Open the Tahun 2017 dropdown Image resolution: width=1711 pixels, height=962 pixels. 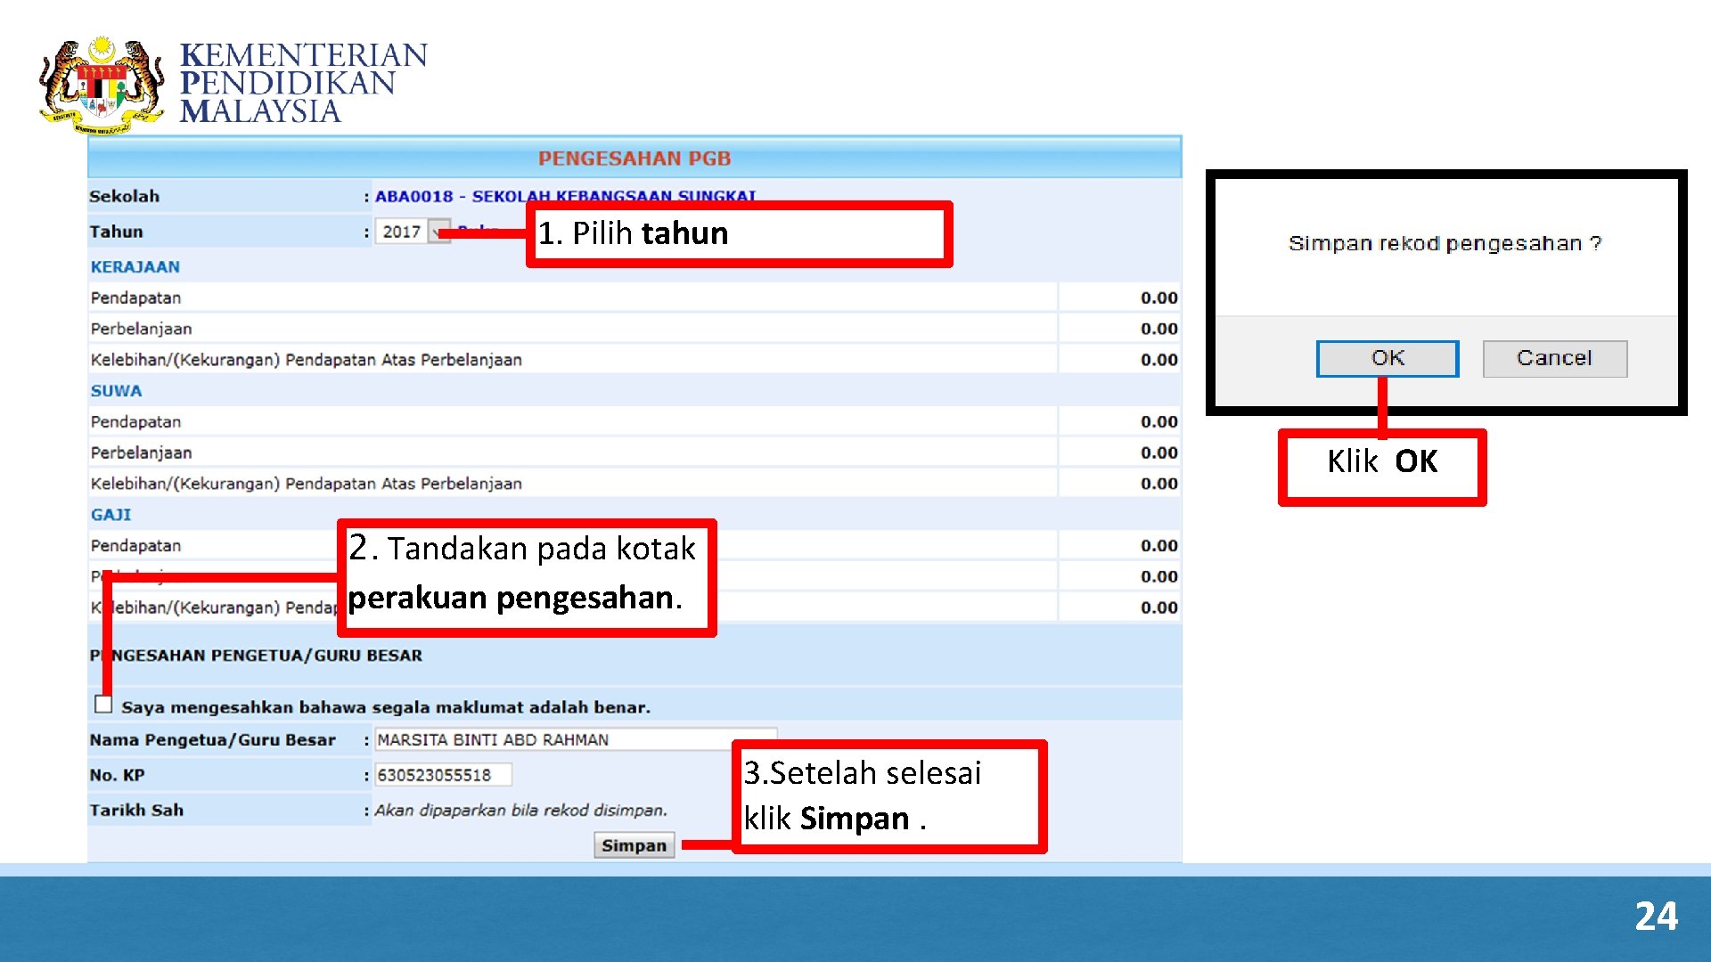pyautogui.click(x=413, y=232)
